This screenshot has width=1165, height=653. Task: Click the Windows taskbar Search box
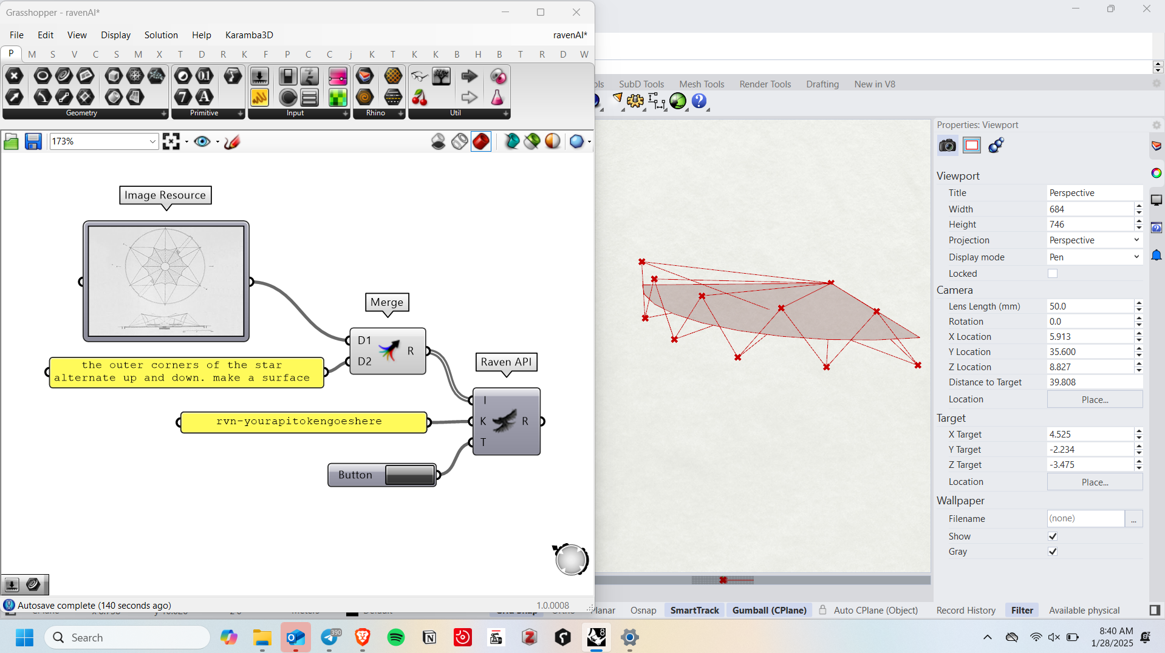128,637
